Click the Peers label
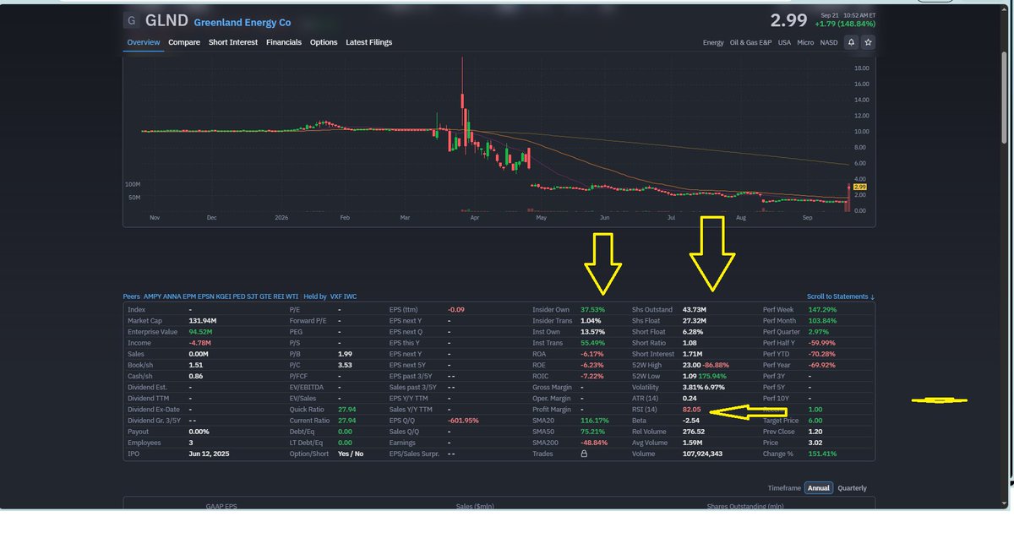The width and height of the screenshot is (1014, 549). pos(131,296)
